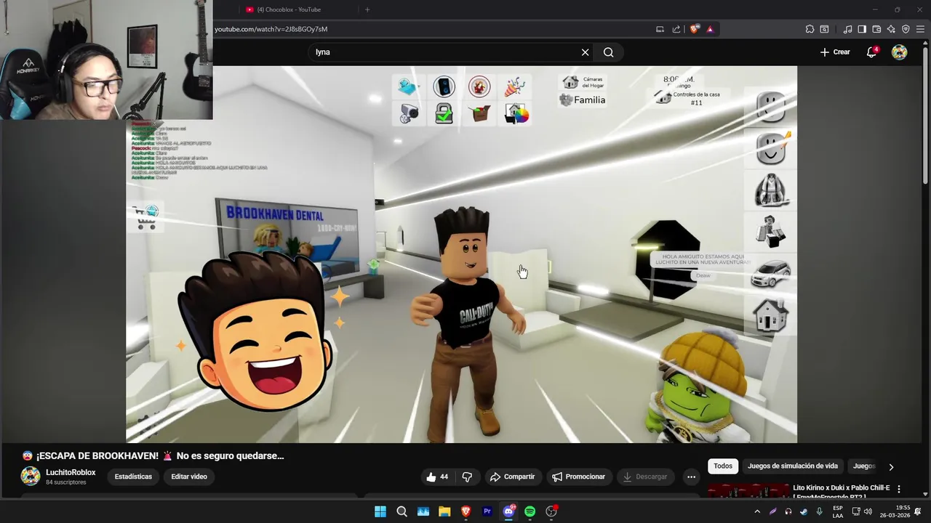Click the Estadísticas button
Image resolution: width=931 pixels, height=523 pixels.
(x=133, y=477)
